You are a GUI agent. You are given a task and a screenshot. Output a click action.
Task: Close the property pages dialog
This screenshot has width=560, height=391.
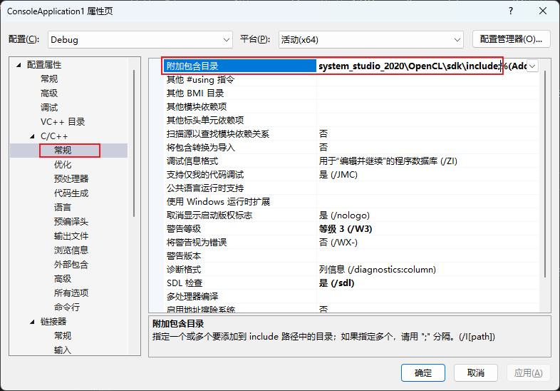click(x=543, y=11)
